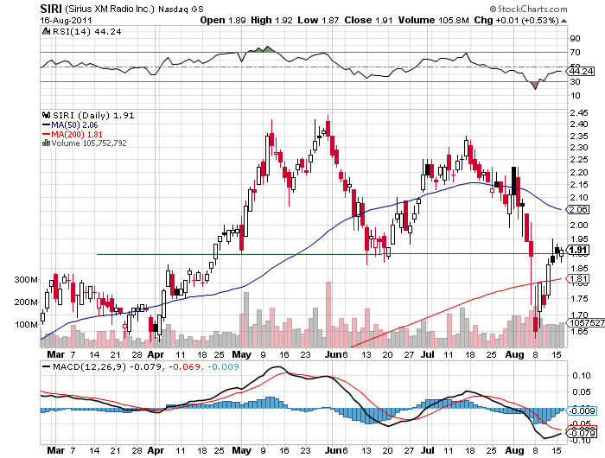Click the blue -0.009 histogram value in MACD legend
This screenshot has width=605, height=458.
tap(223, 366)
